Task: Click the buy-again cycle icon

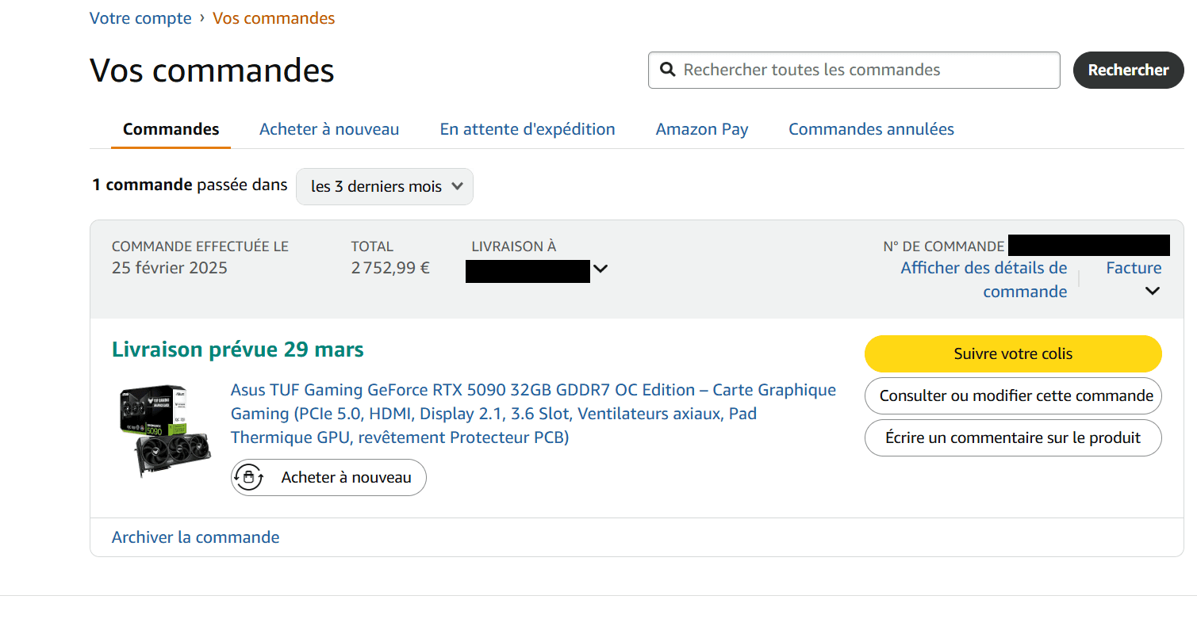Action: [x=249, y=478]
